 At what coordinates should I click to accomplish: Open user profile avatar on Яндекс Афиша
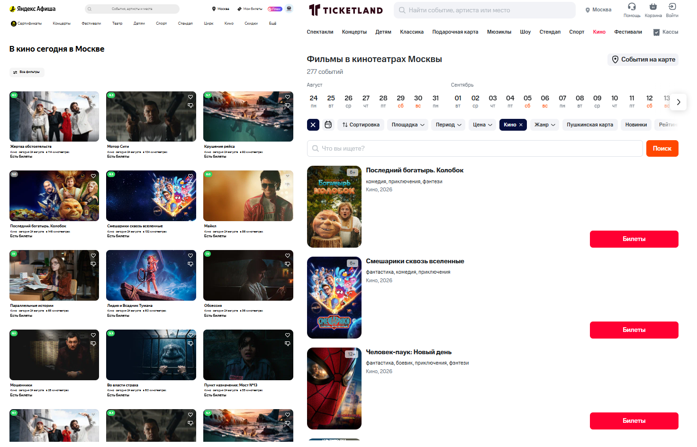(289, 9)
